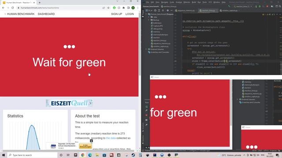This screenshot has width=282, height=158.
Task: Click LOGIN
Action: 130,14
